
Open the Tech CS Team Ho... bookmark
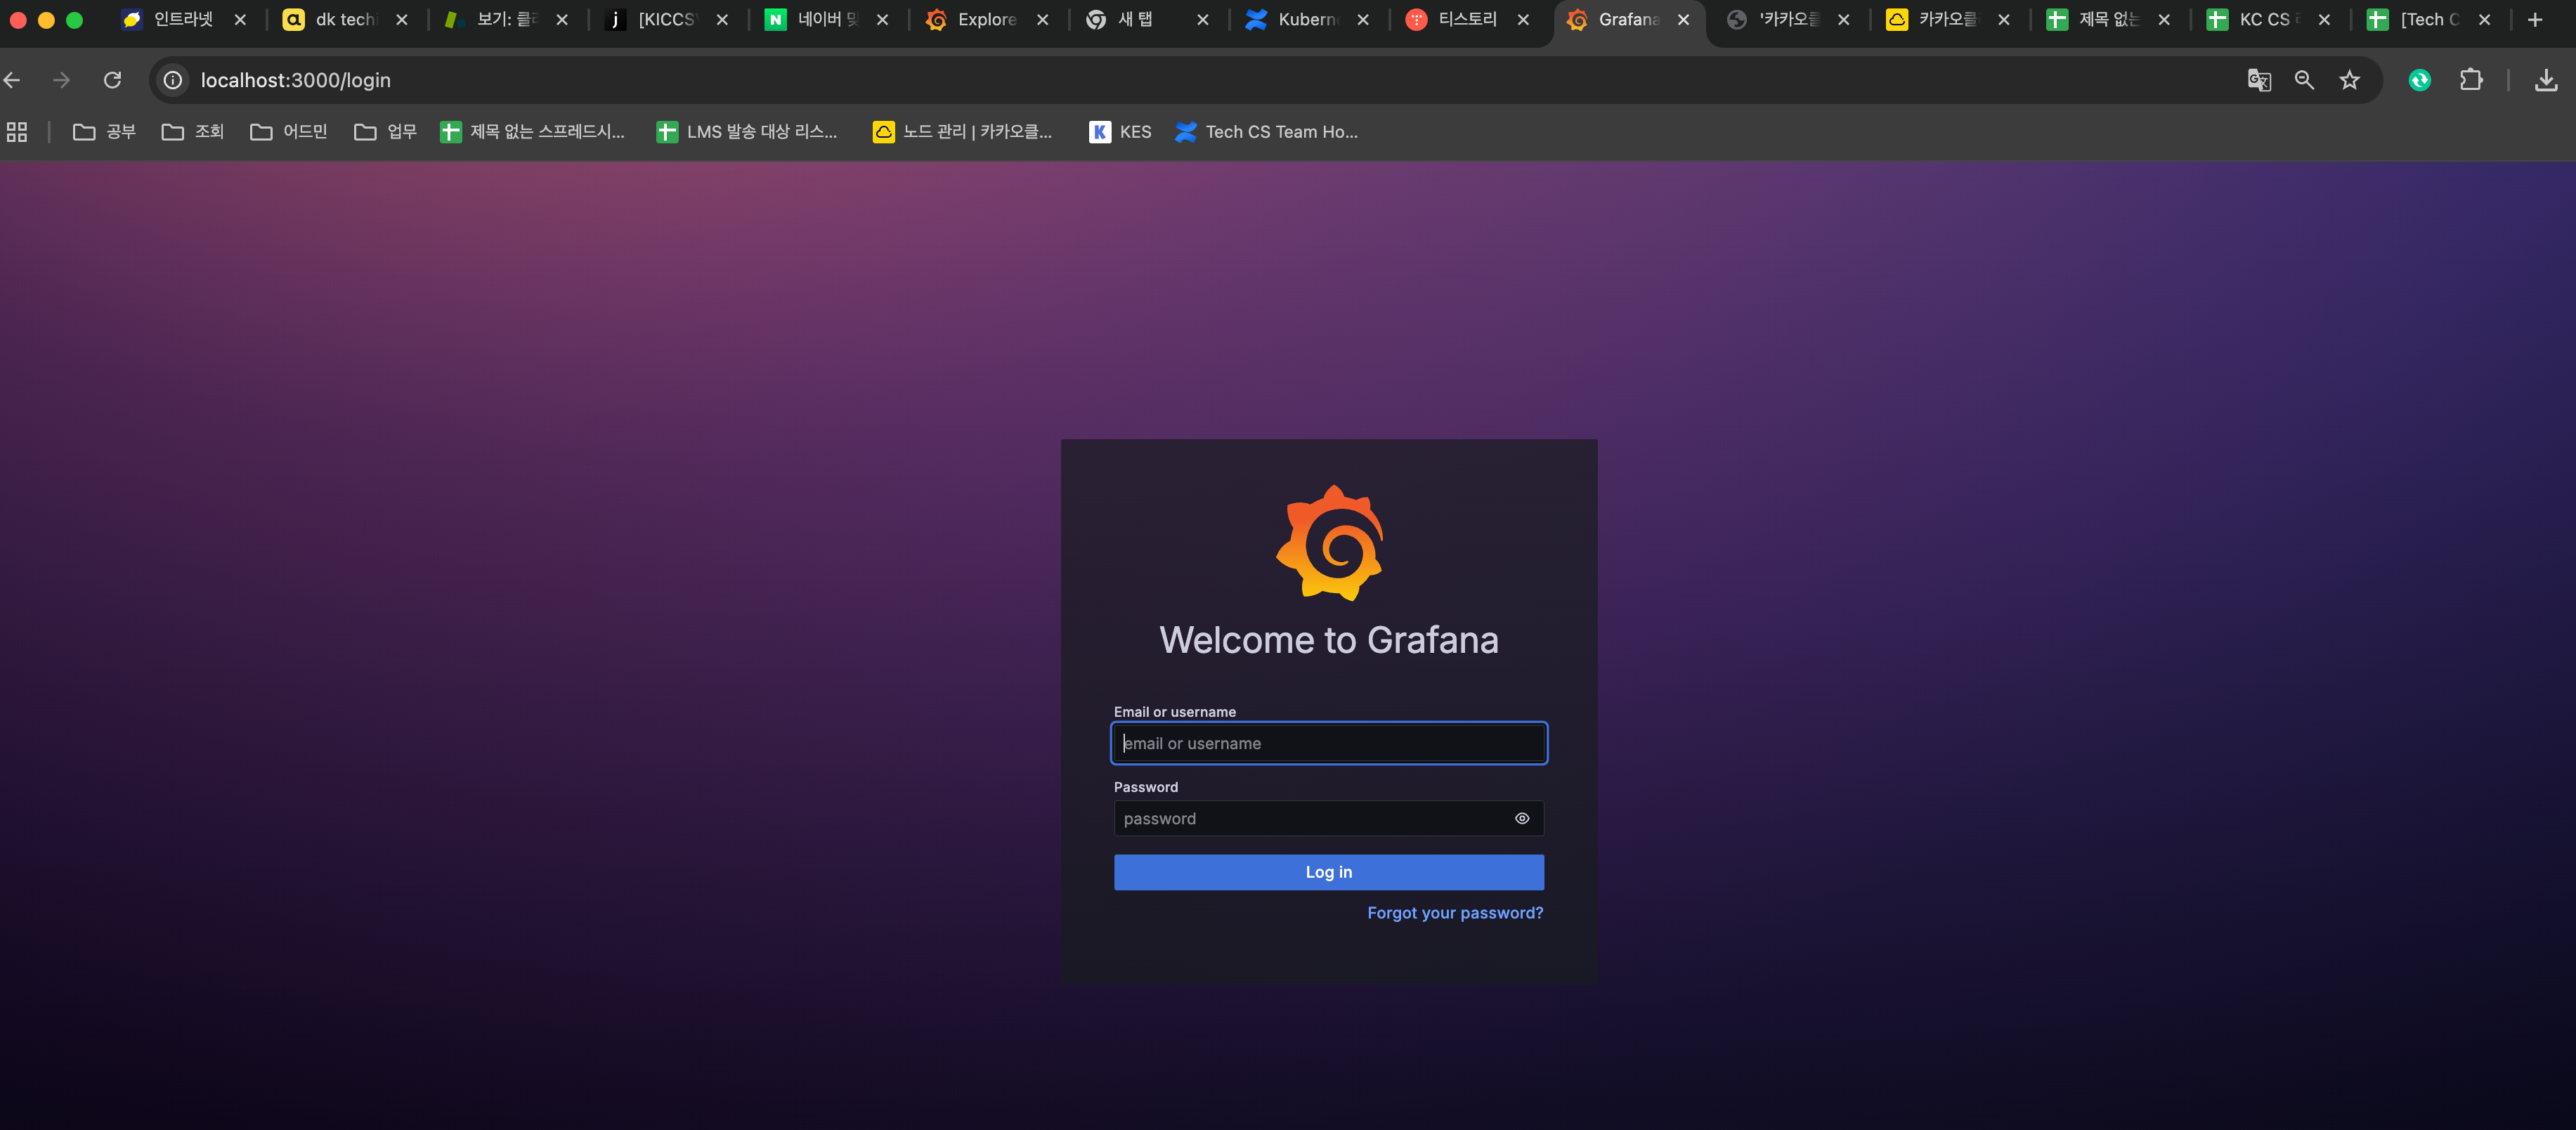(1267, 132)
